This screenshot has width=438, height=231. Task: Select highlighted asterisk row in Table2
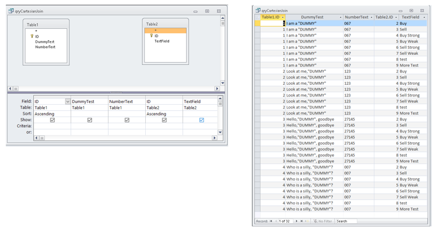165,30
